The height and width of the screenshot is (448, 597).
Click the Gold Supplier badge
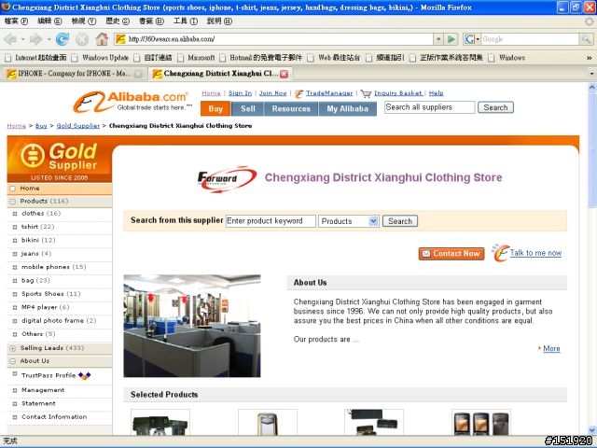coord(60,160)
